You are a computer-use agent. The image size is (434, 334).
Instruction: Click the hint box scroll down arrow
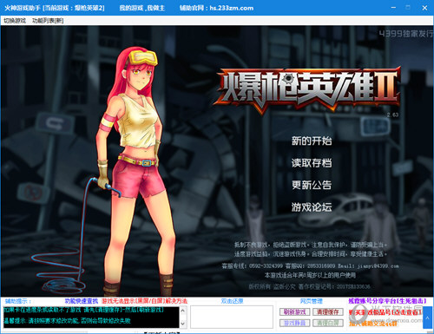pyautogui.click(x=182, y=324)
